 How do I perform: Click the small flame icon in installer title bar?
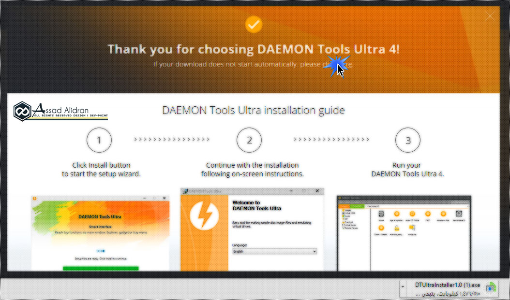34,199
